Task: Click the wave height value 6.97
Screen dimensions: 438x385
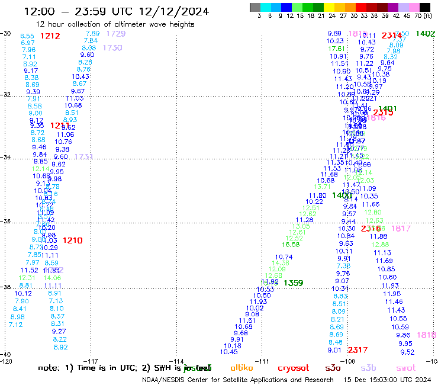Action: tap(28, 43)
